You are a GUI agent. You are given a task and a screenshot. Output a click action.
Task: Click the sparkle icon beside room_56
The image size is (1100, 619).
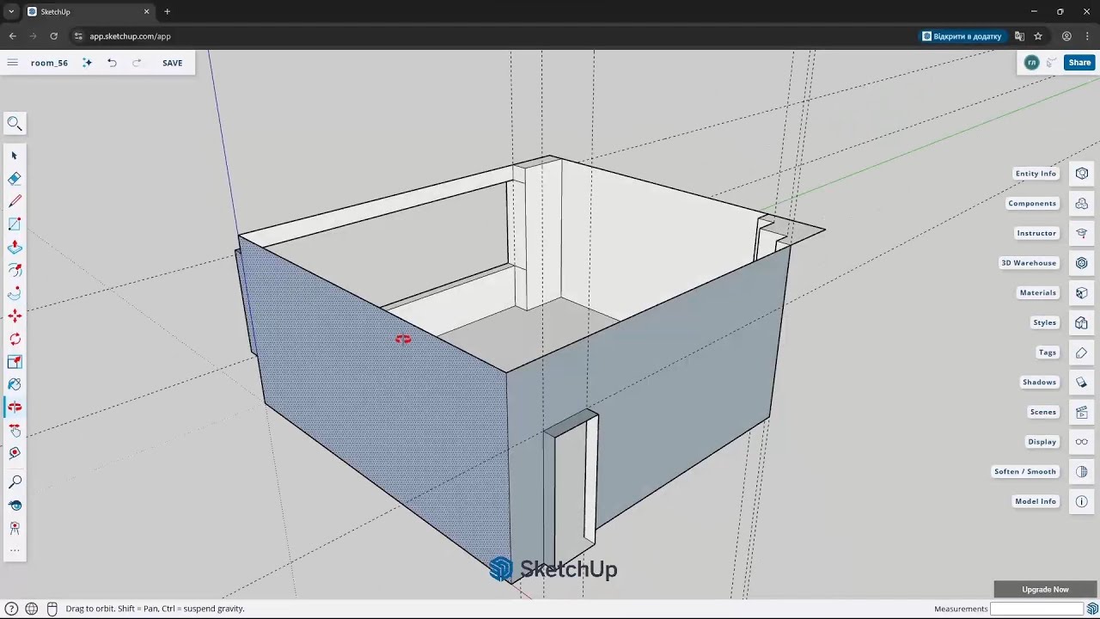tap(87, 63)
